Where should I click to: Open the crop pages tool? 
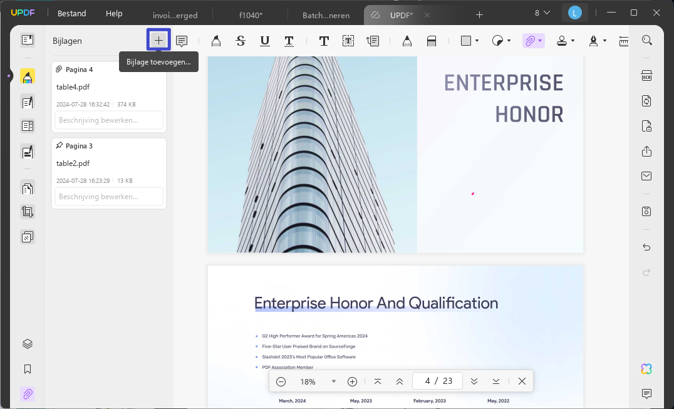(x=28, y=212)
